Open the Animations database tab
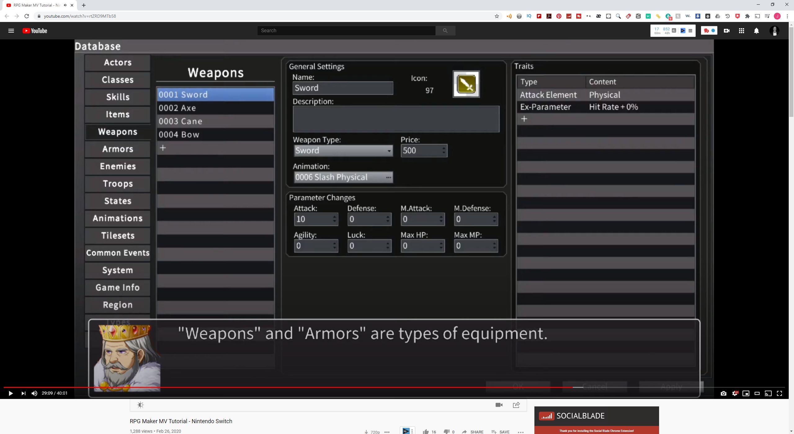 click(118, 218)
